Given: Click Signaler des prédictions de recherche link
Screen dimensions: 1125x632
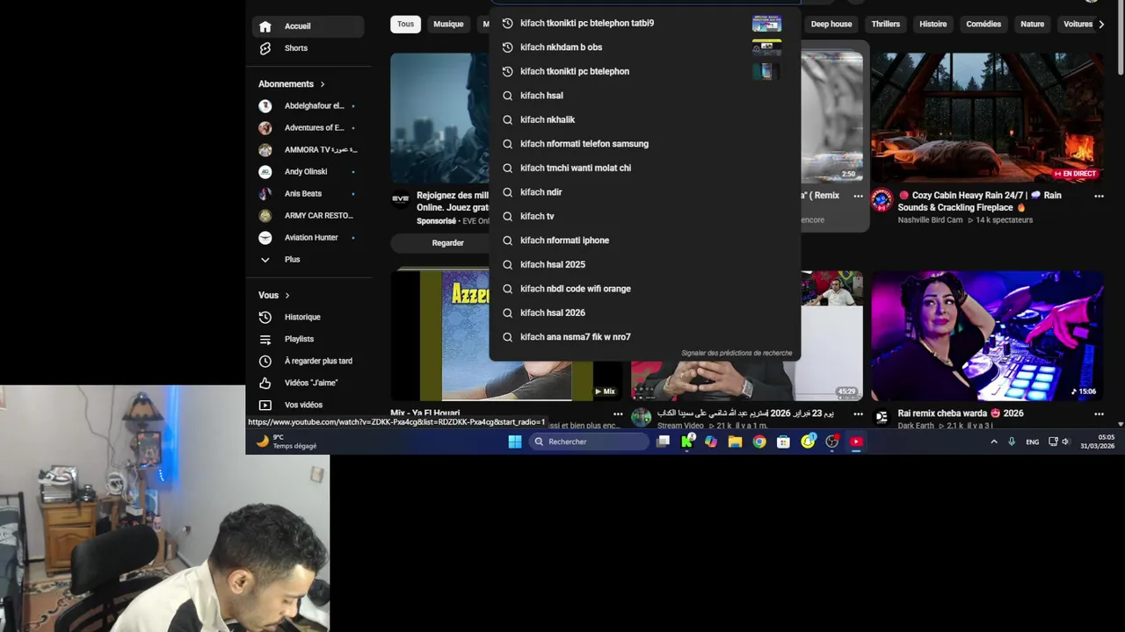Looking at the screenshot, I should (737, 353).
